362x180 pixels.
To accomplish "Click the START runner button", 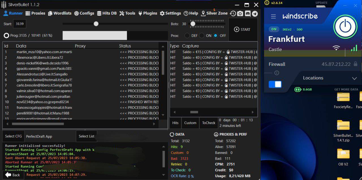I will click(242, 29).
